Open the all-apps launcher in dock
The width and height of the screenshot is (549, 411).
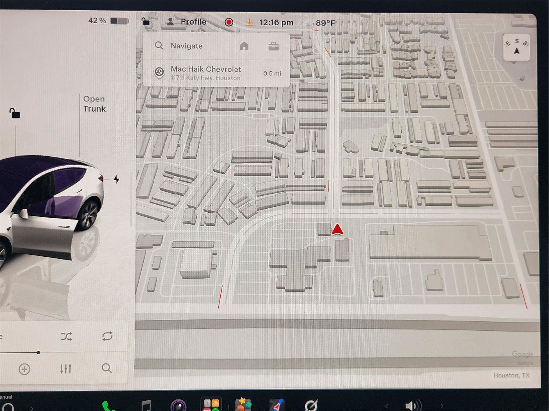tap(211, 405)
